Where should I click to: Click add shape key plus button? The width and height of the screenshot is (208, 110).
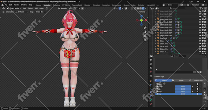coord(205,83)
